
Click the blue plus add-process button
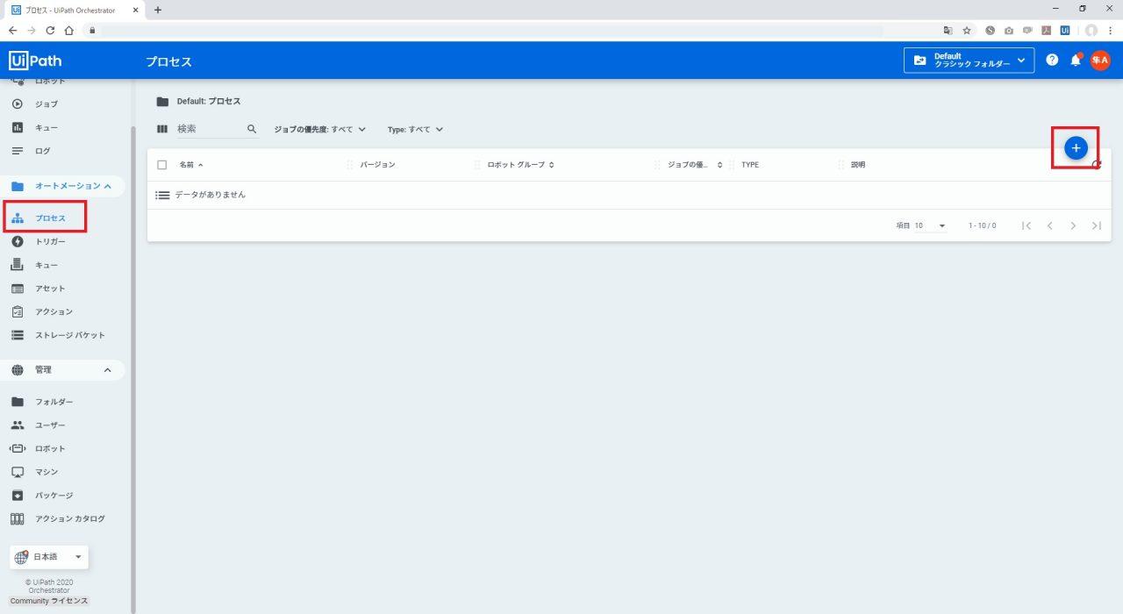click(1076, 148)
